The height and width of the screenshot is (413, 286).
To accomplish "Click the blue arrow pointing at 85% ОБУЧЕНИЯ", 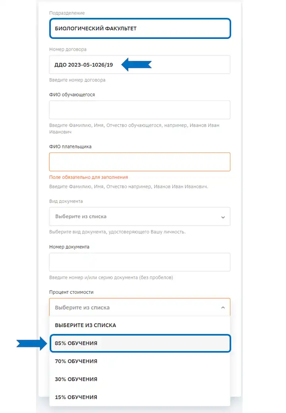I will (x=32, y=343).
